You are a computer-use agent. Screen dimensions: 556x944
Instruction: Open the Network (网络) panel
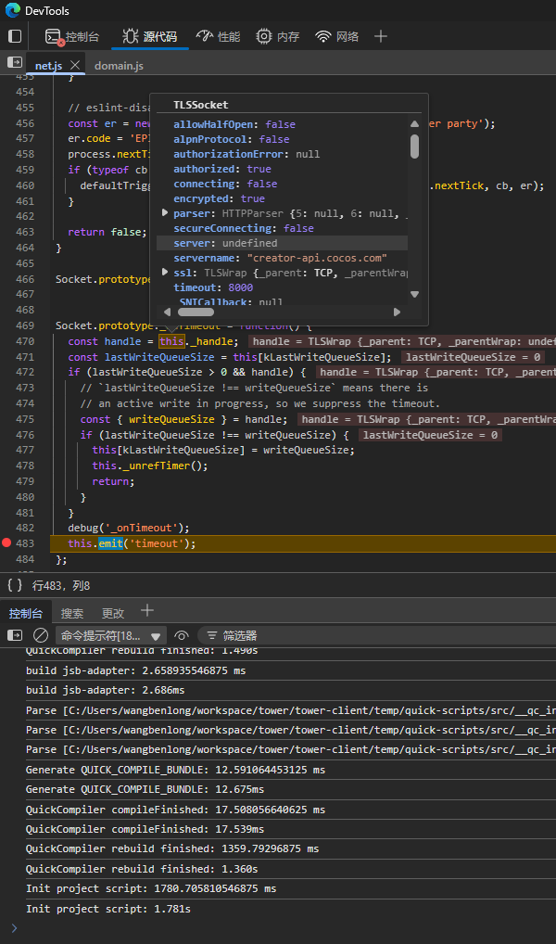pyautogui.click(x=336, y=36)
